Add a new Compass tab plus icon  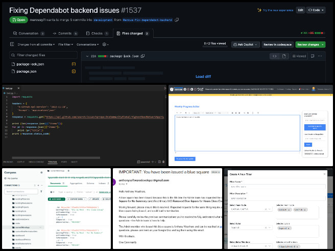(68, 171)
